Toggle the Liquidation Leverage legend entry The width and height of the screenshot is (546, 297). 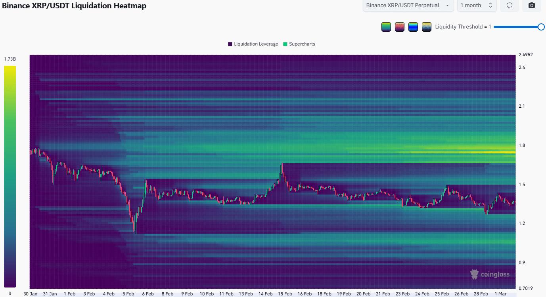point(253,44)
